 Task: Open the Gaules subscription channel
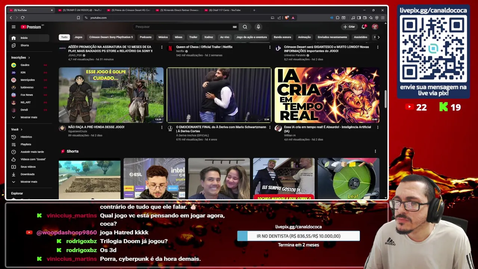pyautogui.click(x=29, y=65)
